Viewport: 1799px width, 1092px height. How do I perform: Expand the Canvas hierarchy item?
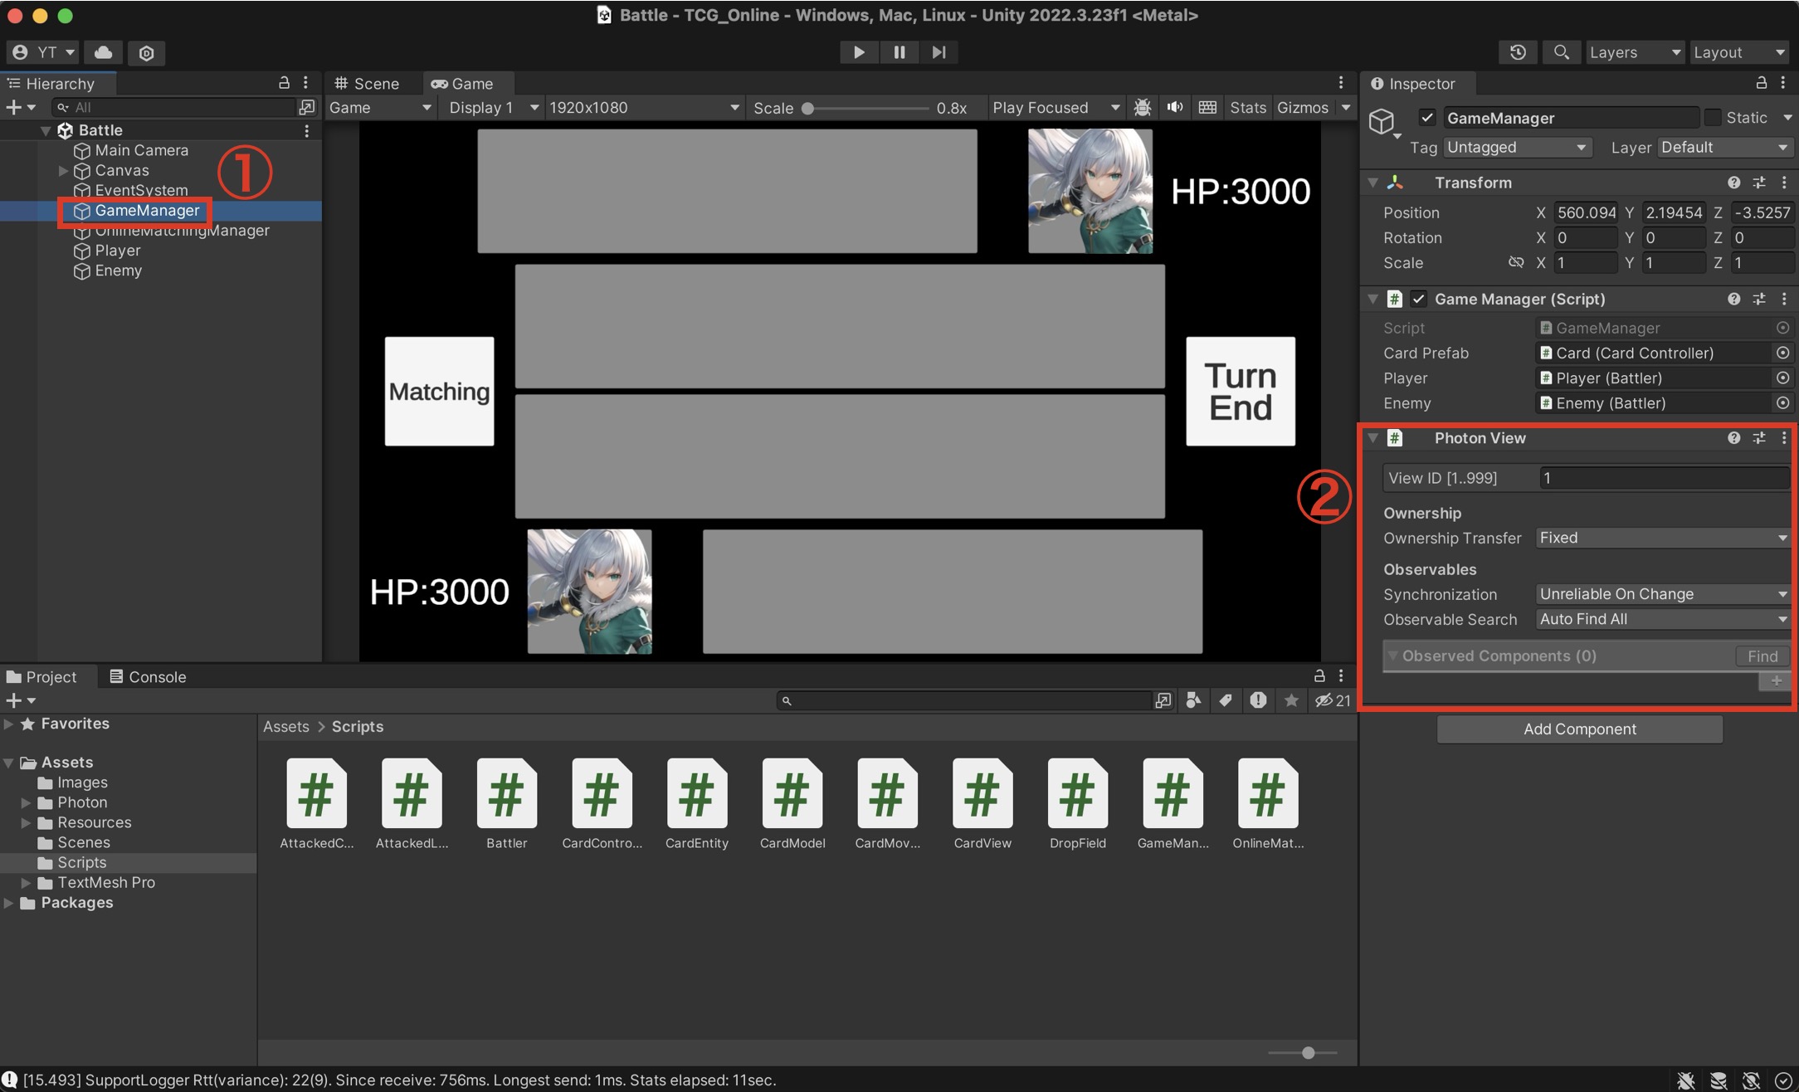(x=63, y=171)
